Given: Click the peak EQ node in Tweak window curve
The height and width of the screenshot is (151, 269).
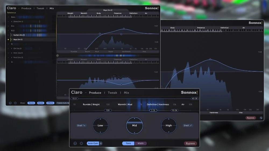Looking at the screenshot, I should tap(210, 59).
